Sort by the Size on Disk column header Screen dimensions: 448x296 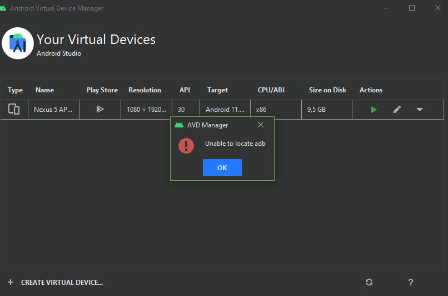(x=327, y=90)
